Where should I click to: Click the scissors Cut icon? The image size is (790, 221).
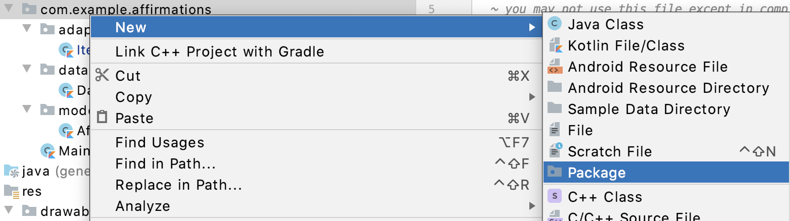[x=102, y=76]
